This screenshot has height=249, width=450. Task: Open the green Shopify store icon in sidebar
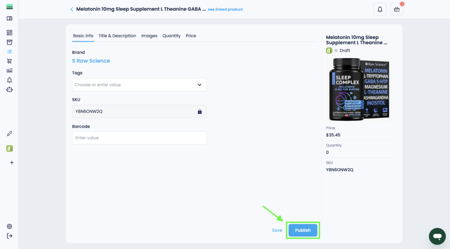tap(9, 149)
